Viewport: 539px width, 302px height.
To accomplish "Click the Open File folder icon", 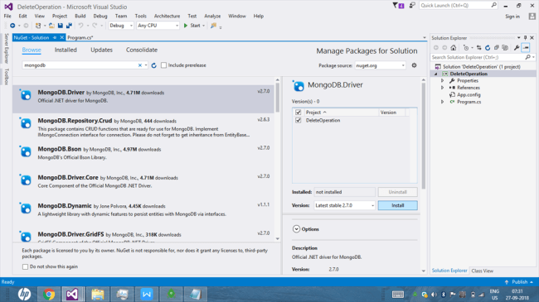I will click(x=51, y=26).
